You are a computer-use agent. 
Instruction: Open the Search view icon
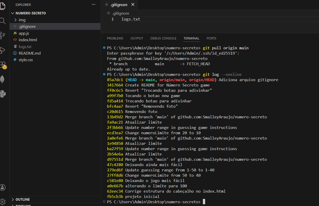click(x=3, y=21)
